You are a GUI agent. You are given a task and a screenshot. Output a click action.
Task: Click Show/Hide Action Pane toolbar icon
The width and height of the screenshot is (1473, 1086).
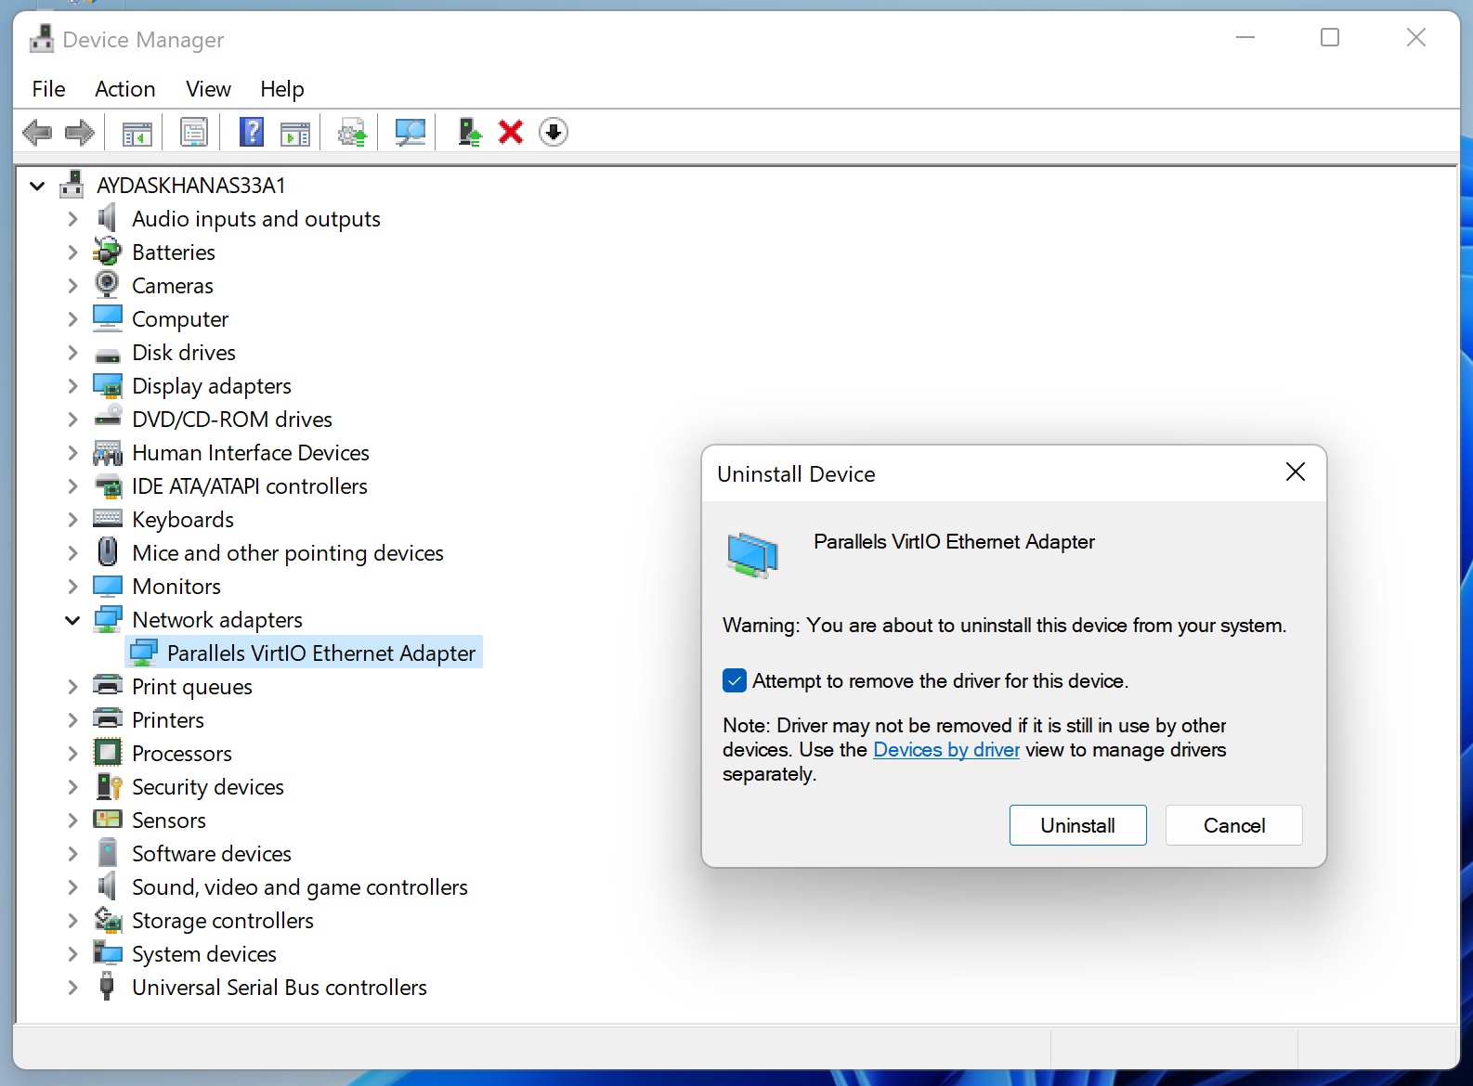[295, 133]
